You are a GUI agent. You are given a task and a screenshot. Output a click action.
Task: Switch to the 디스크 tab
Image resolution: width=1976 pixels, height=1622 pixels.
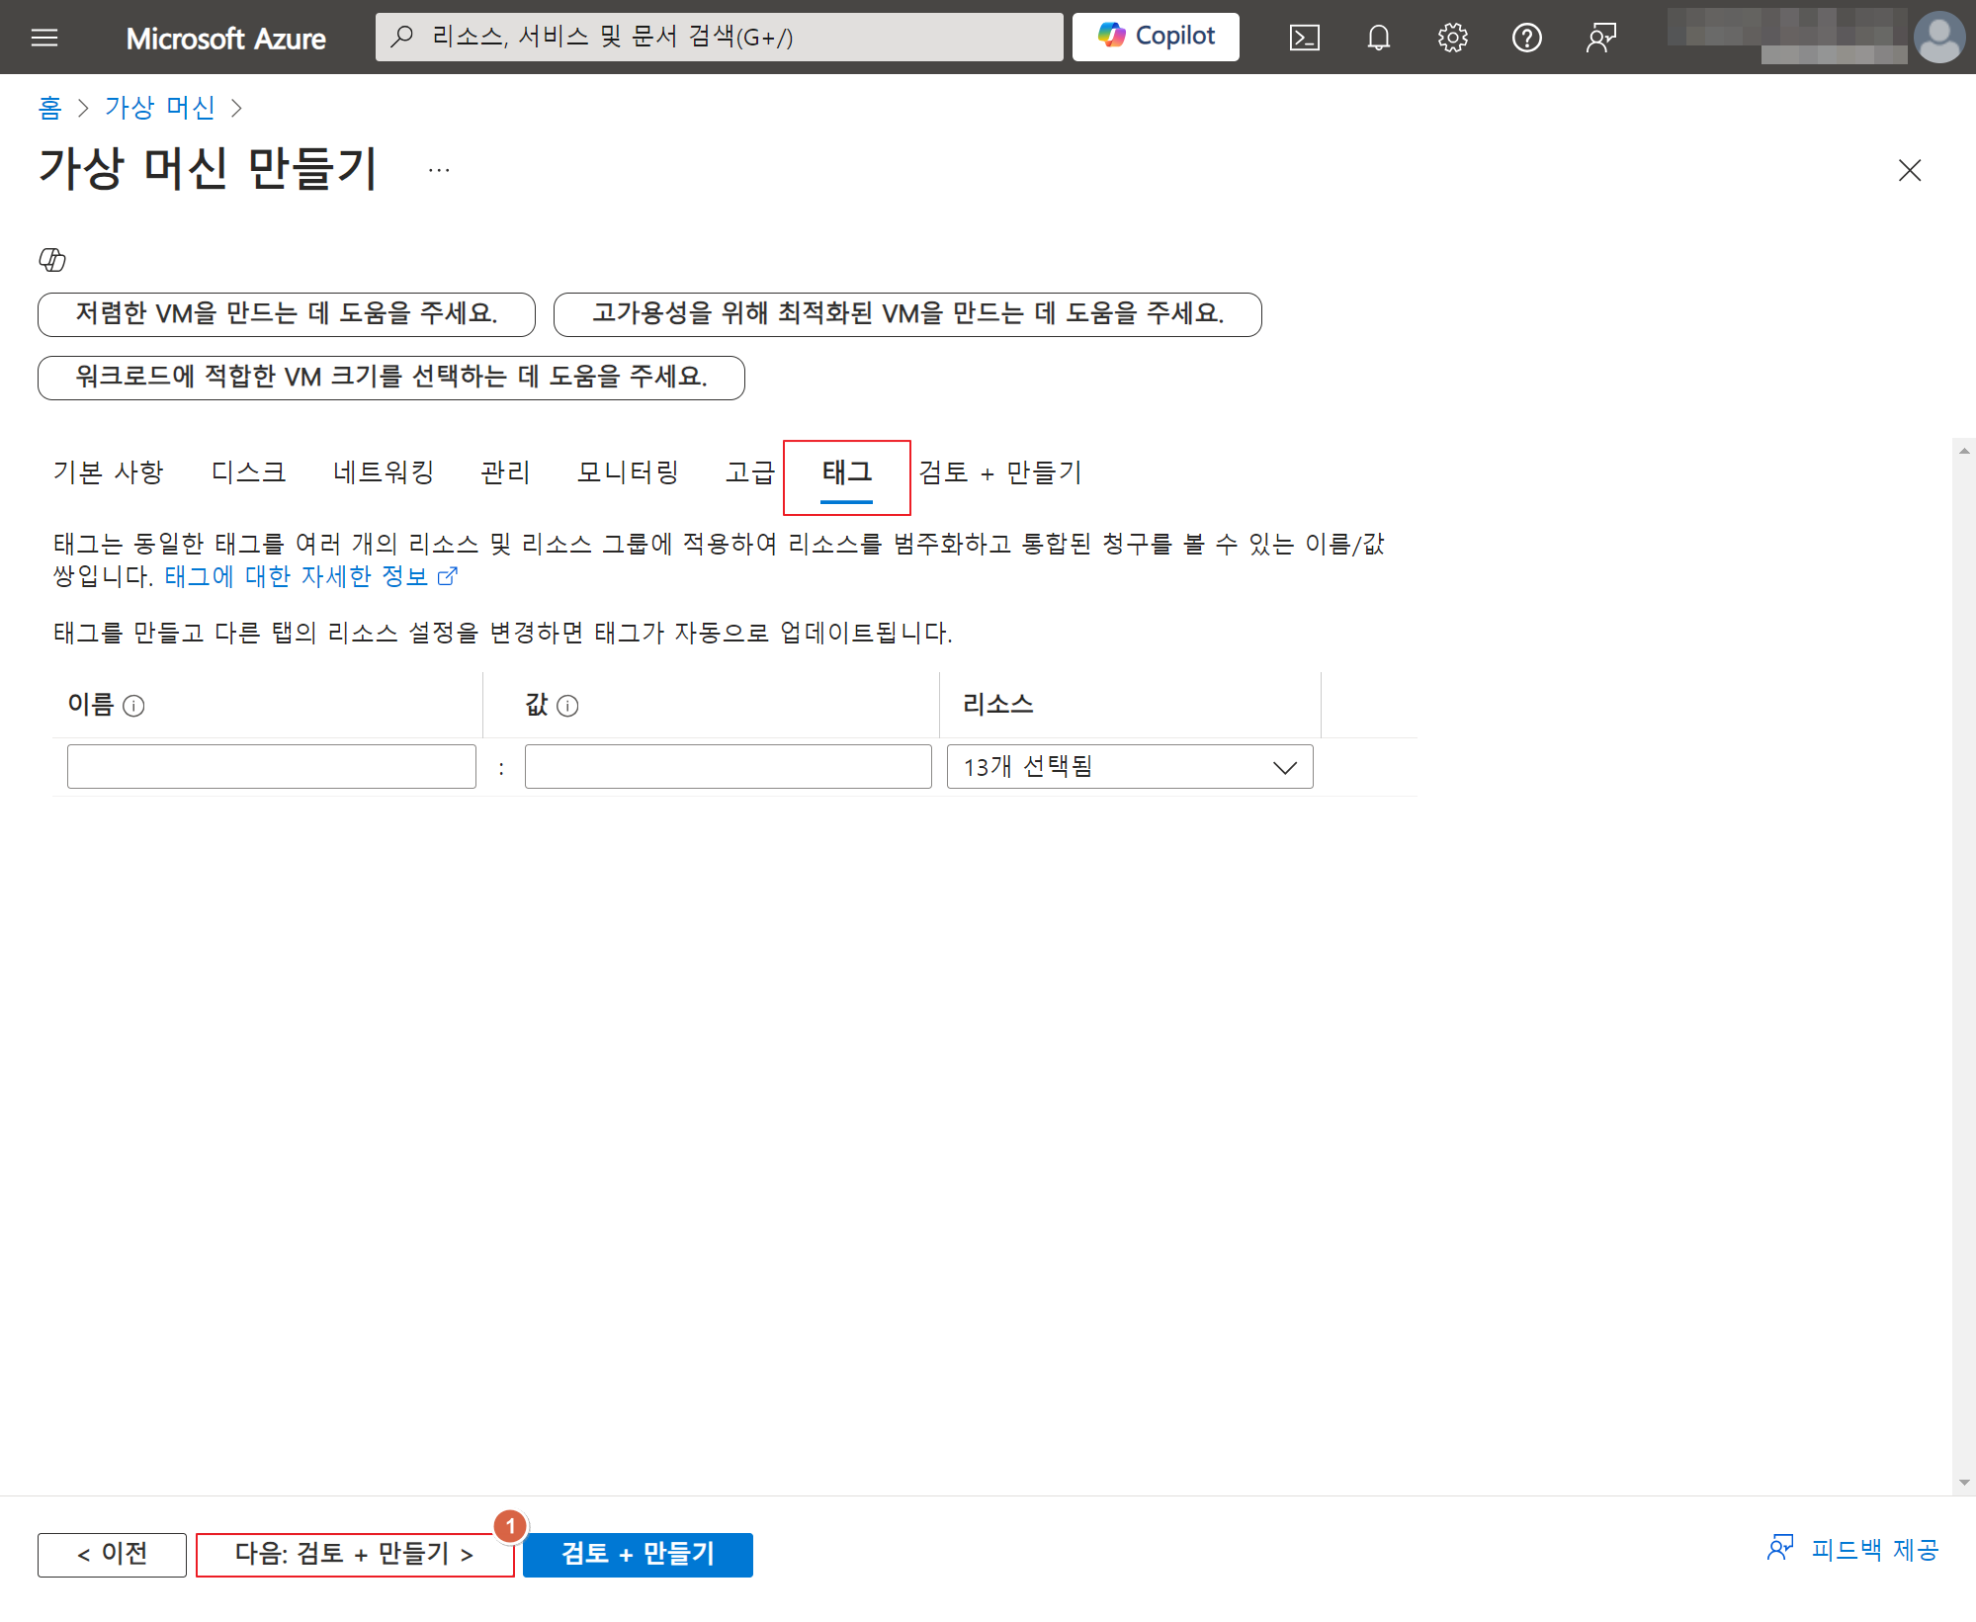248,472
